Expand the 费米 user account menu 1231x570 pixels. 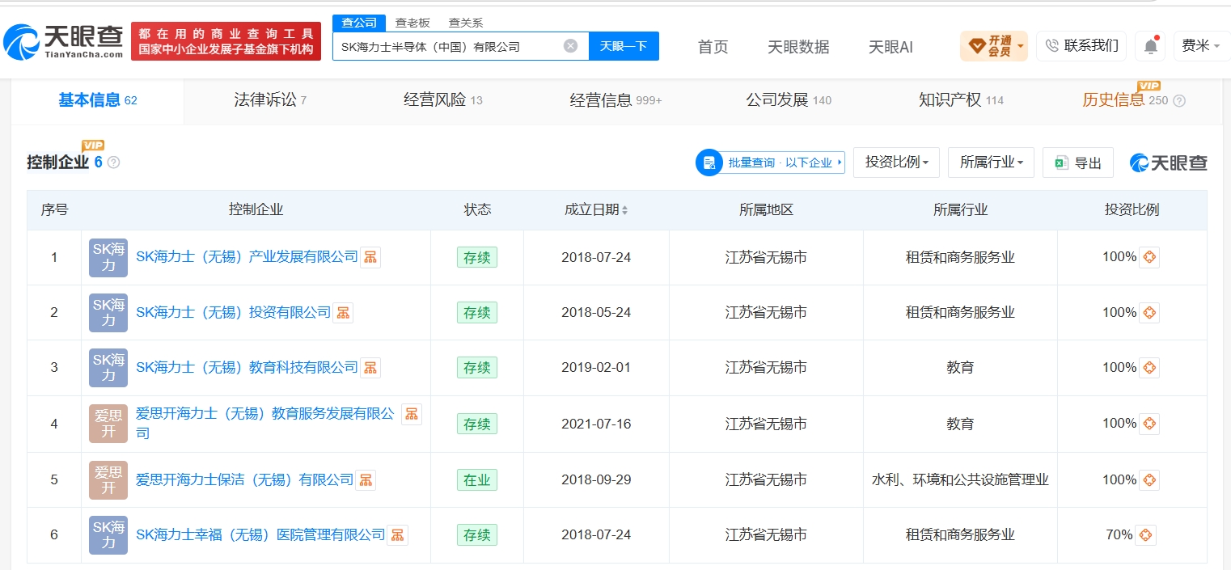(x=1201, y=46)
